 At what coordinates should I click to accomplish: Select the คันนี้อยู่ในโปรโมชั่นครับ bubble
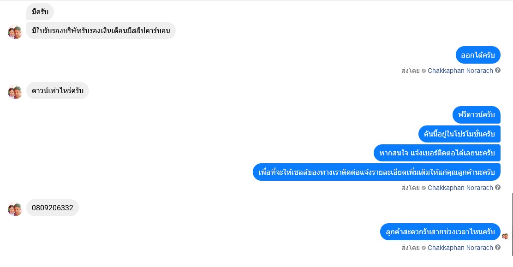[459, 134]
